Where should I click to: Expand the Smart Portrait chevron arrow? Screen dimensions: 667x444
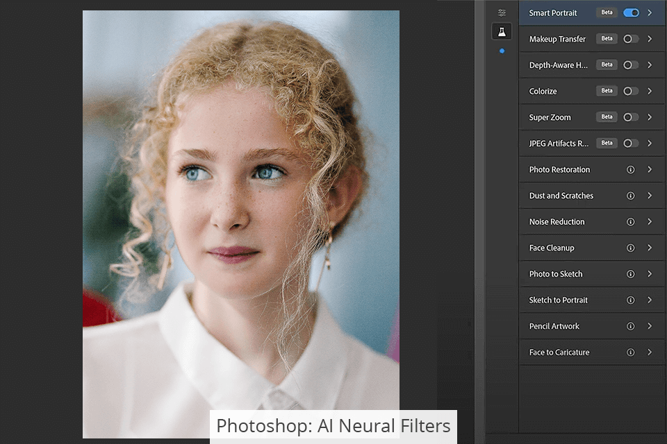coord(650,12)
